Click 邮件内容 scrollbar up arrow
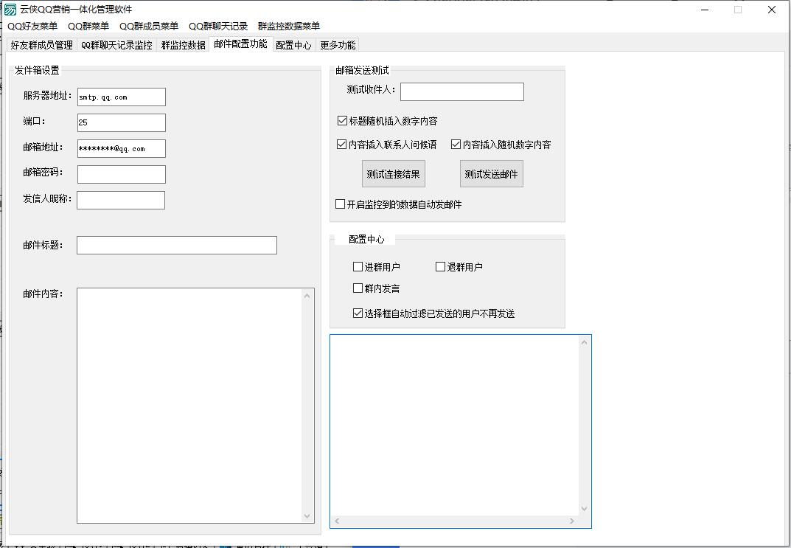Viewport: 791px width, 548px height. point(307,296)
